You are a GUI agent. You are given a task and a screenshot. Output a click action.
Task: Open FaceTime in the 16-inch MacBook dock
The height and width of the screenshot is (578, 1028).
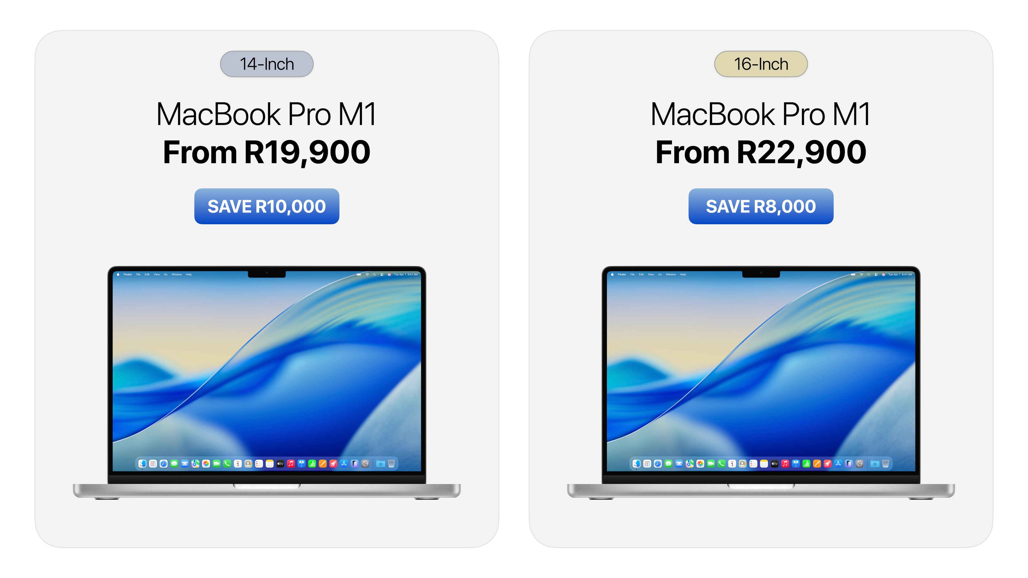pyautogui.click(x=711, y=463)
